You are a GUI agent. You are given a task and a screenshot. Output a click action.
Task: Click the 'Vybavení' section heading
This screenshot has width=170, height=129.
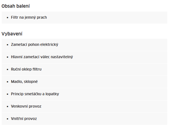pyautogui.click(x=12, y=34)
